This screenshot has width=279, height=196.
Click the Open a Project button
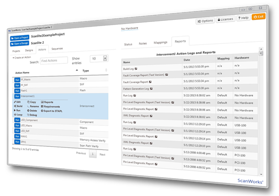click(19, 38)
